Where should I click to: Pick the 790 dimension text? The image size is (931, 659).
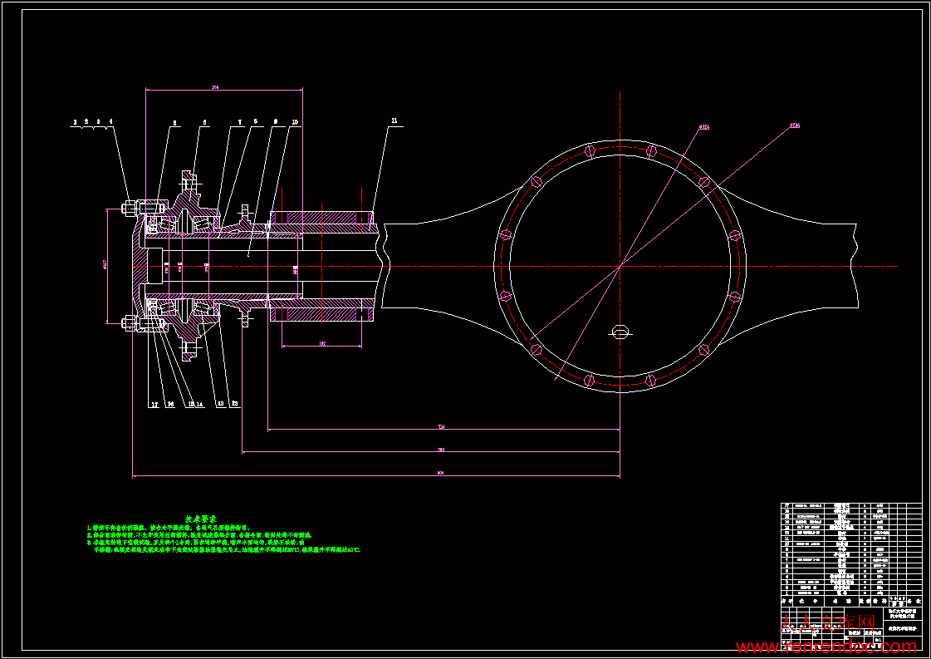[440, 450]
